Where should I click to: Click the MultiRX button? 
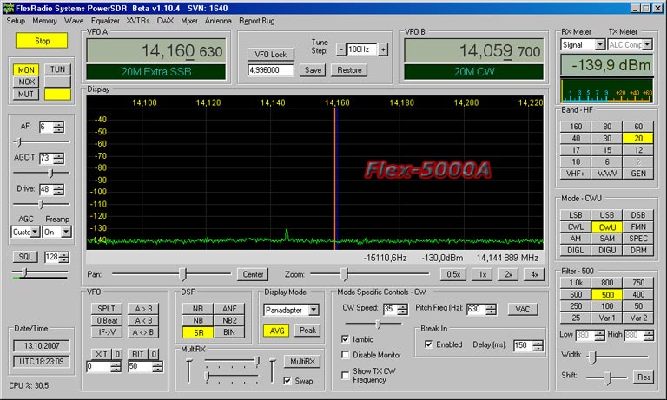[302, 362]
